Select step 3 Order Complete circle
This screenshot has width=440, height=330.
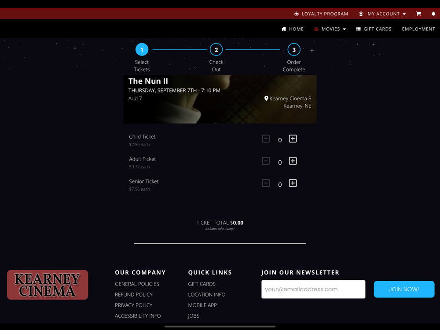(x=294, y=50)
